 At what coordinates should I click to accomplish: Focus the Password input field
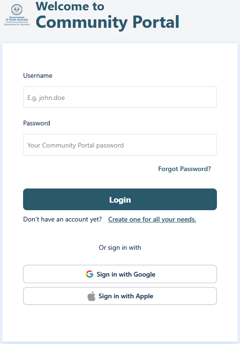(120, 145)
